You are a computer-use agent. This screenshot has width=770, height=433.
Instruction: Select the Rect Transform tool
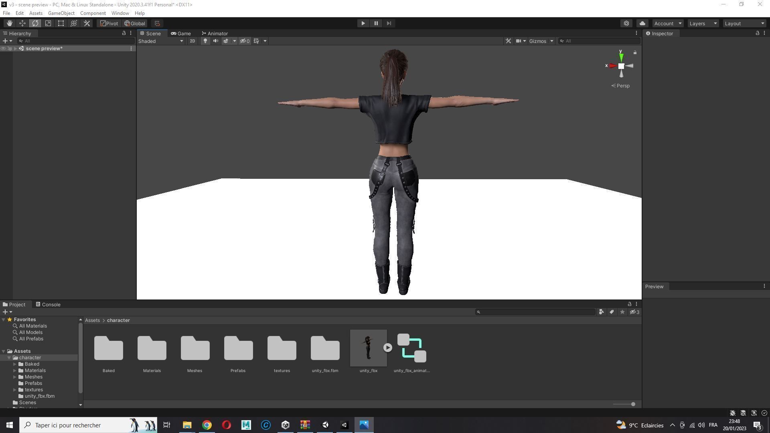pos(61,23)
